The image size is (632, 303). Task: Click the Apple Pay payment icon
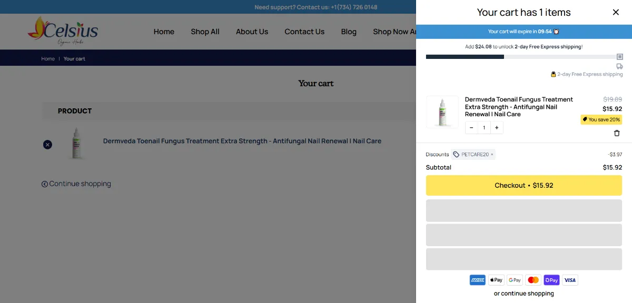[x=496, y=280]
